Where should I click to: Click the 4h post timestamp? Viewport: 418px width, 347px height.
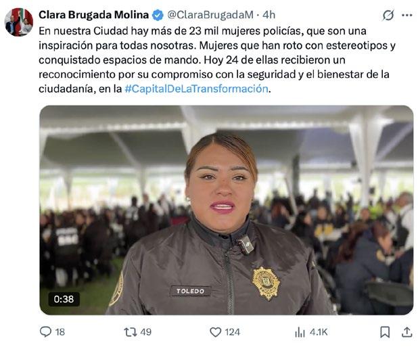point(269,15)
